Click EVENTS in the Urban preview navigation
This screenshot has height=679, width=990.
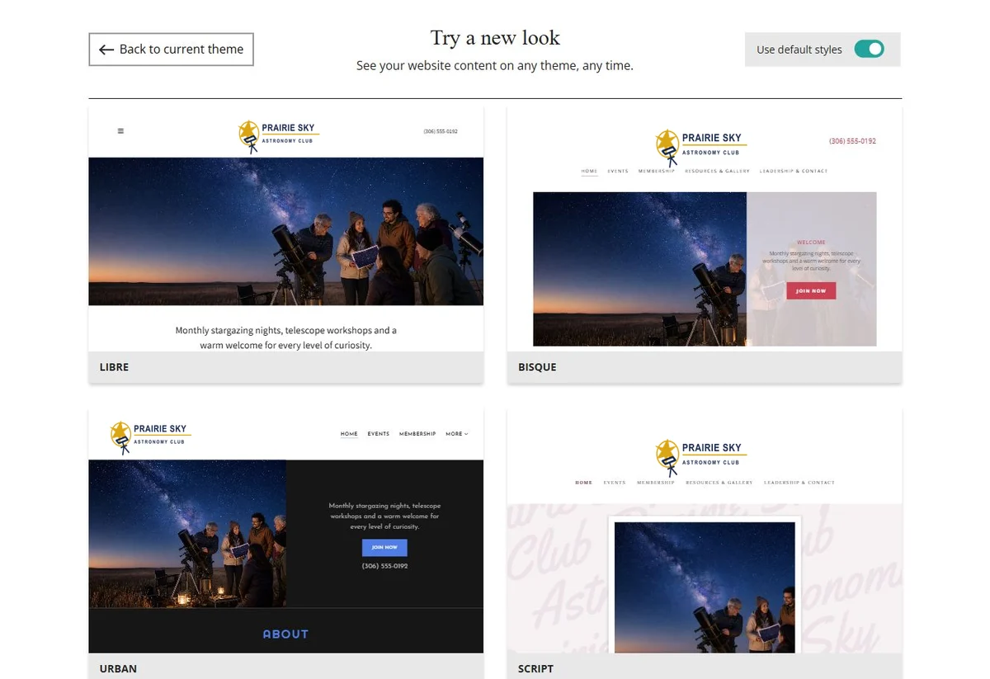click(x=379, y=434)
